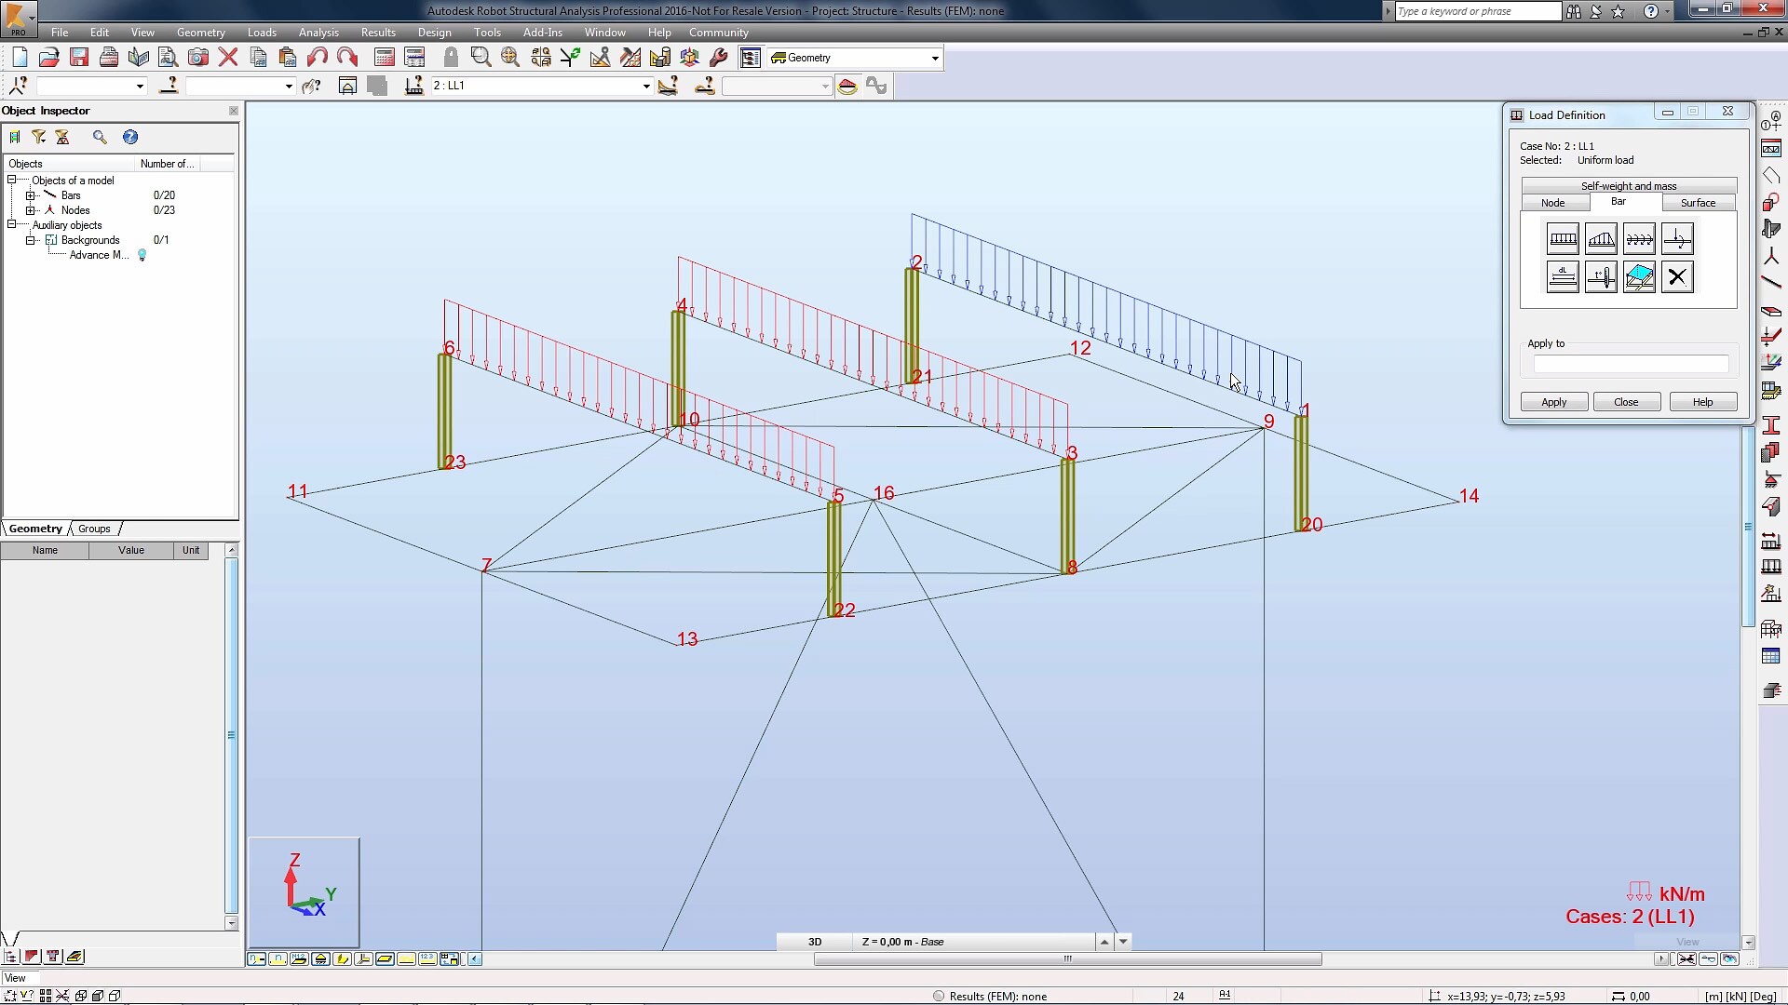Viewport: 1788px width, 1005px height.
Task: Expand the Bars tree node
Action: [x=30, y=195]
